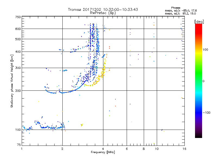Image resolution: width=217 pixels, height=162 pixels.
Task: Click the y-axis tick label '500'
Action: pyautogui.click(x=18, y=39)
